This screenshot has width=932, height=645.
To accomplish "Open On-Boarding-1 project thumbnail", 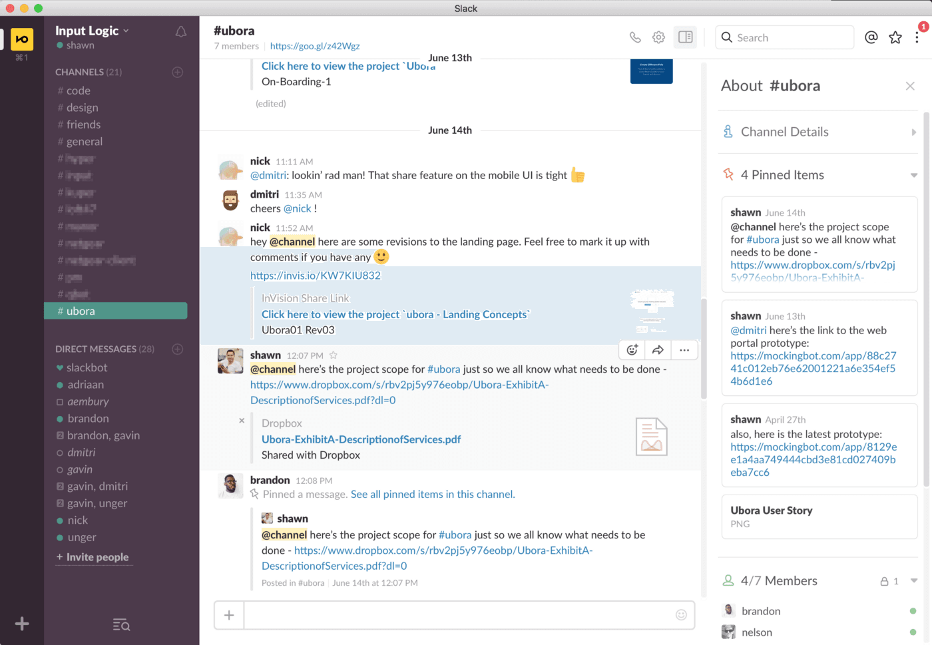I will pos(651,71).
